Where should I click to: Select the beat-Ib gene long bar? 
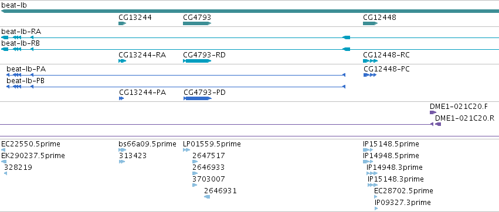[250, 11]
